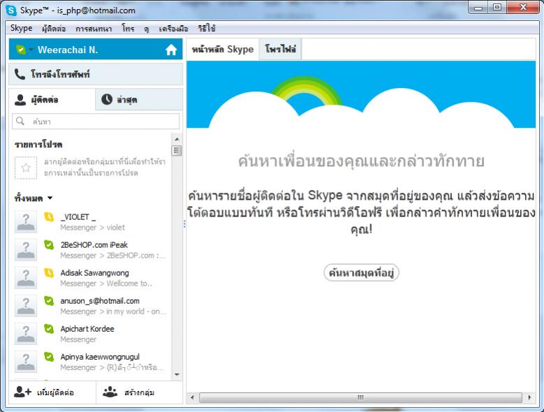544x412 pixels.
Task: Click the เพิ่มผู้ติดต่อ add contact label
Action: pos(55,392)
